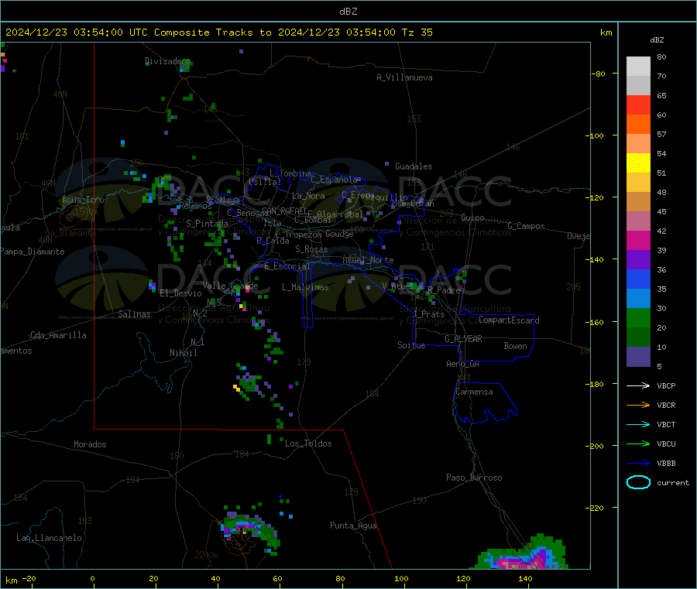Click the Aero_GA location label
Screen dimensions: 697x589
[462, 364]
